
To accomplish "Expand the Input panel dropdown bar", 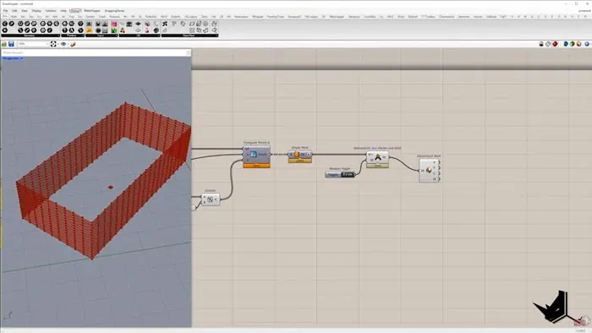I will pyautogui.click(x=101, y=35).
